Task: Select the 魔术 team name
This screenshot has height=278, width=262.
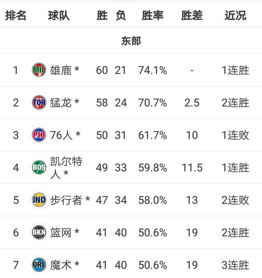Action: (x=61, y=265)
